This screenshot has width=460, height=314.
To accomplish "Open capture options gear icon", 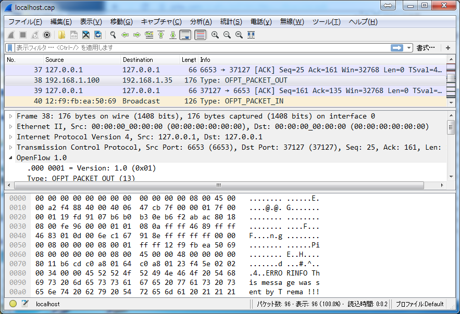I will [x=47, y=35].
